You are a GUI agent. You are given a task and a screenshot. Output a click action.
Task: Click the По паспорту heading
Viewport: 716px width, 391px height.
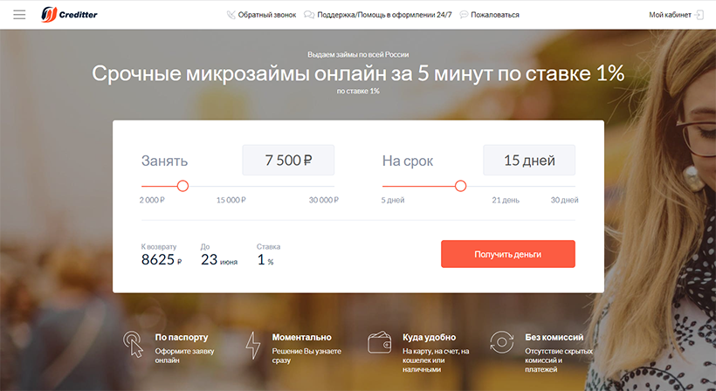[182, 337]
